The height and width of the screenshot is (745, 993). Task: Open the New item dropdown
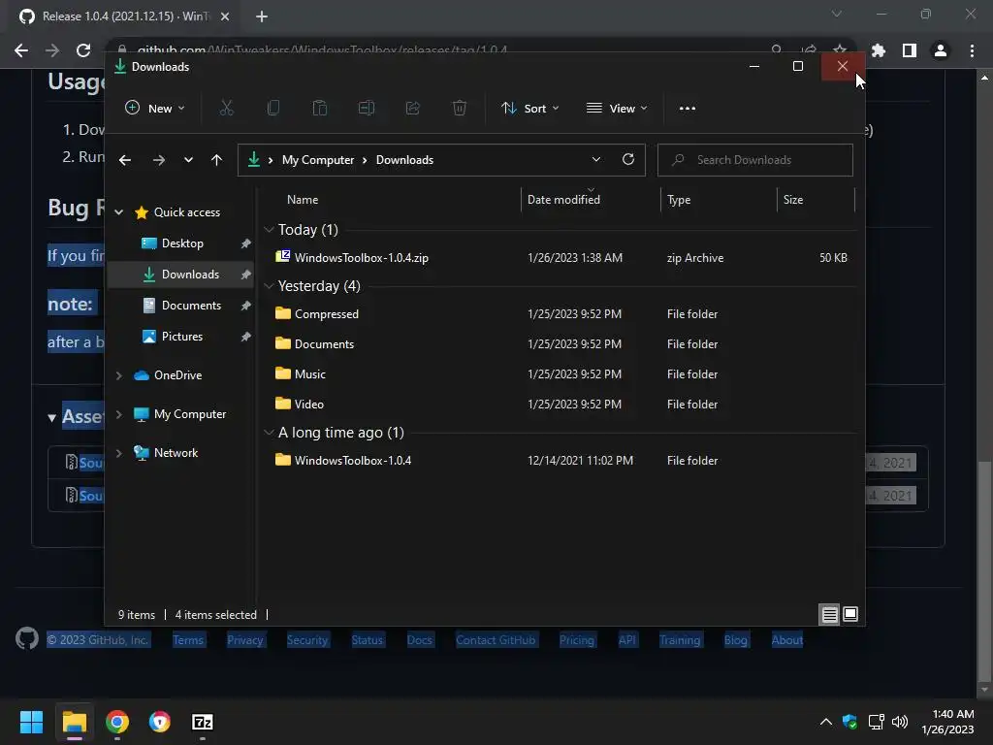(x=154, y=109)
